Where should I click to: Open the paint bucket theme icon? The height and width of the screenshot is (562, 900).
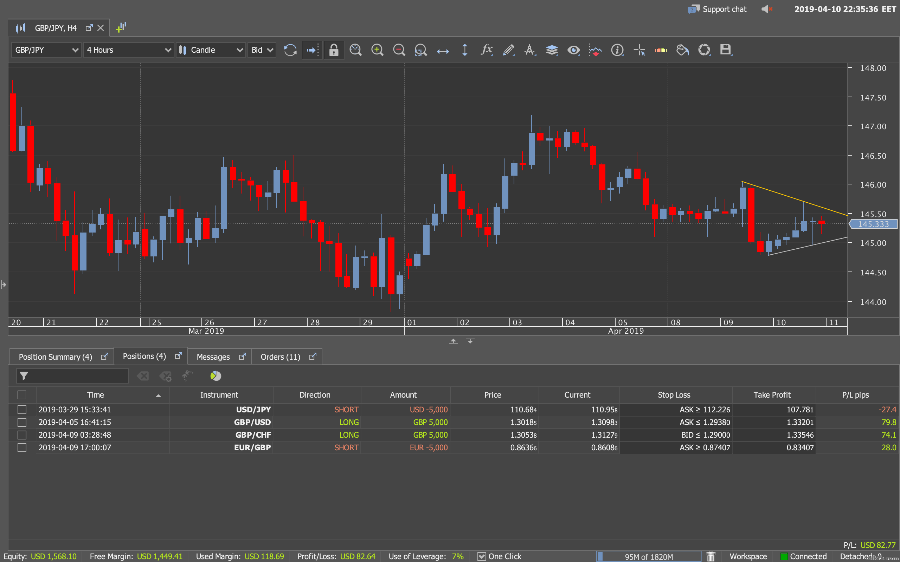(x=682, y=50)
